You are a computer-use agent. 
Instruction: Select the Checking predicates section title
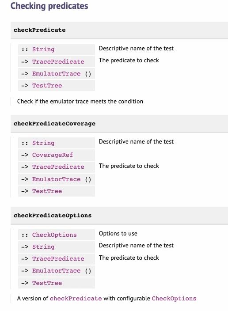49,6
